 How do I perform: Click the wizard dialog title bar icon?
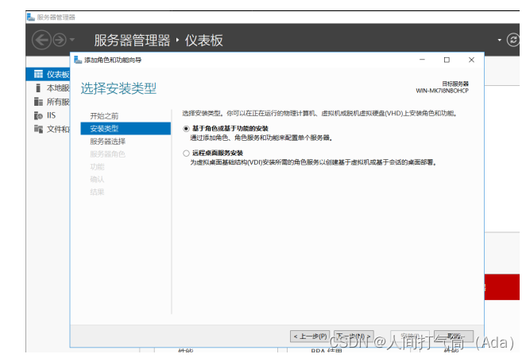pos(78,60)
